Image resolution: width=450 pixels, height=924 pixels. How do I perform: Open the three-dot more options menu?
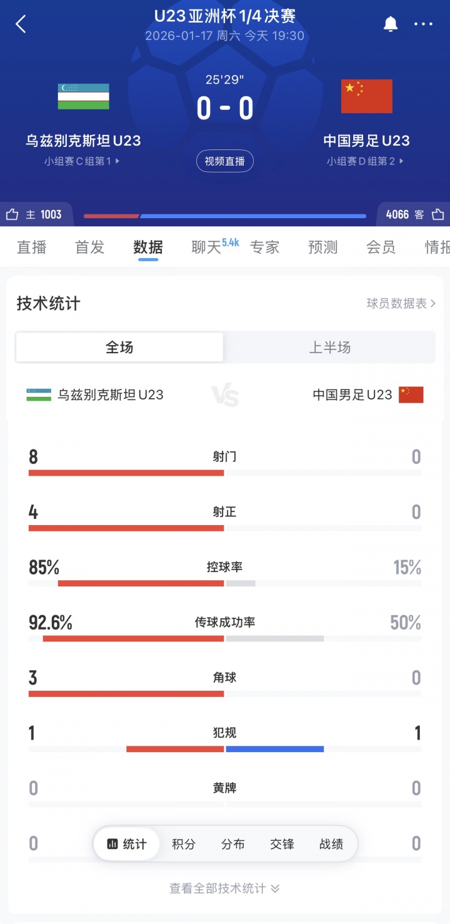point(423,24)
